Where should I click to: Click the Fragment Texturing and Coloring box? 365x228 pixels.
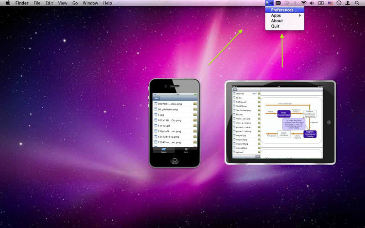(310, 134)
